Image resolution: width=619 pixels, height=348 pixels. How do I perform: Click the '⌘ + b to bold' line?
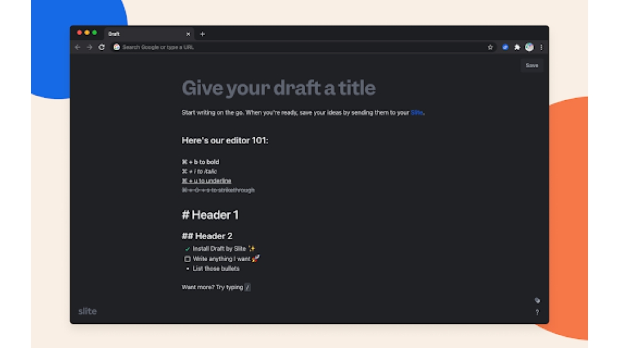[x=201, y=162]
